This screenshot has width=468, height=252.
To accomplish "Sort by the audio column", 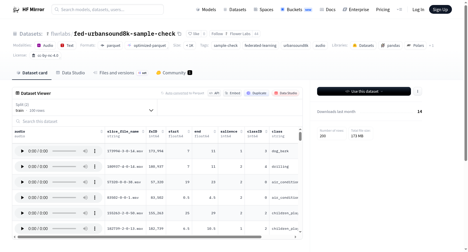I will pos(101,131).
